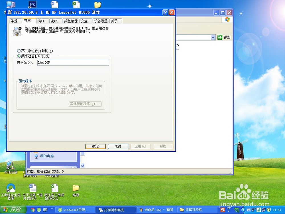Viewport: 285px width, 214px height.
Task: Click the 取消 button
Action: pyautogui.click(x=118, y=146)
